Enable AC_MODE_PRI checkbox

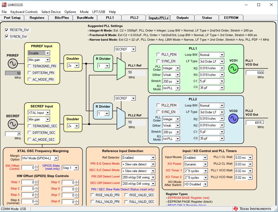(x=29, y=79)
